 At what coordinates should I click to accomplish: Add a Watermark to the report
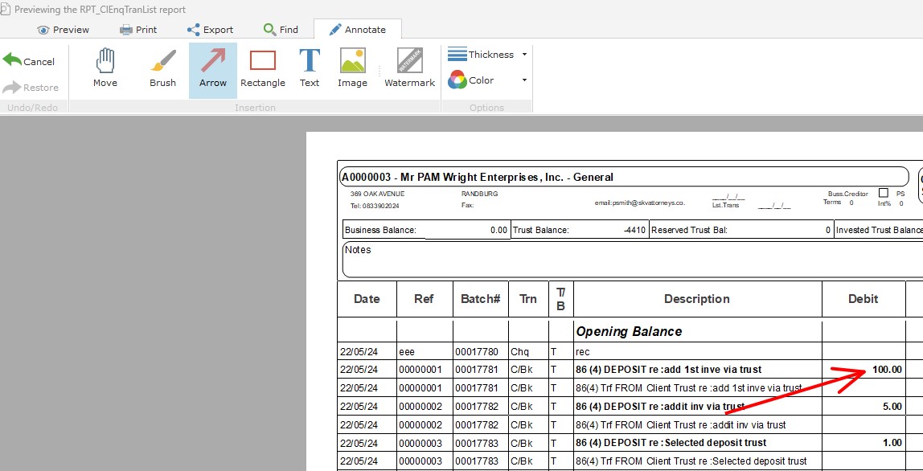pos(409,68)
